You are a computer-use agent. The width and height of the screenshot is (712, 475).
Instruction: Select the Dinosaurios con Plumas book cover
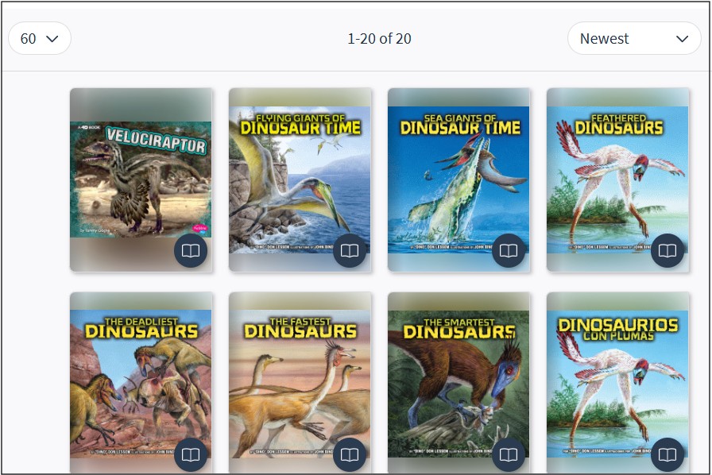pyautogui.click(x=618, y=383)
